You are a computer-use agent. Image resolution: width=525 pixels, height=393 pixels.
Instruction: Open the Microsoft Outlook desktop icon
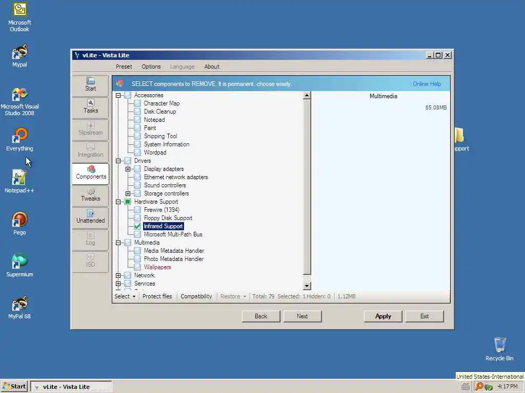[x=19, y=17]
